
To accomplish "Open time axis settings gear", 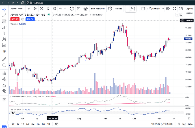I will click(x=189, y=118).
